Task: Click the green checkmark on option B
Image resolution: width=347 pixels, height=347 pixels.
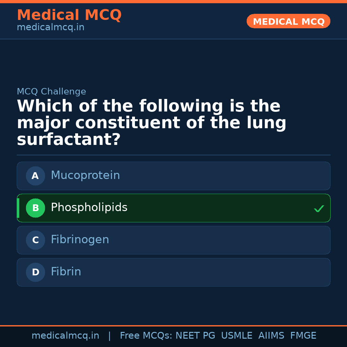Action: 319,209
